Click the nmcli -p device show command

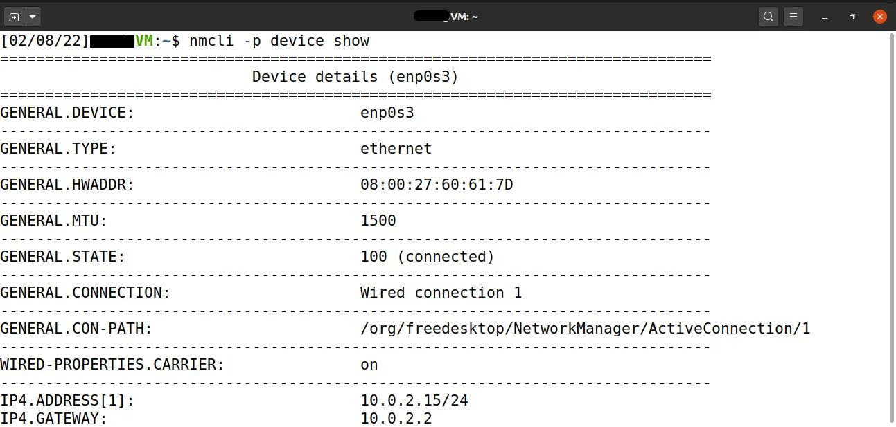click(279, 41)
